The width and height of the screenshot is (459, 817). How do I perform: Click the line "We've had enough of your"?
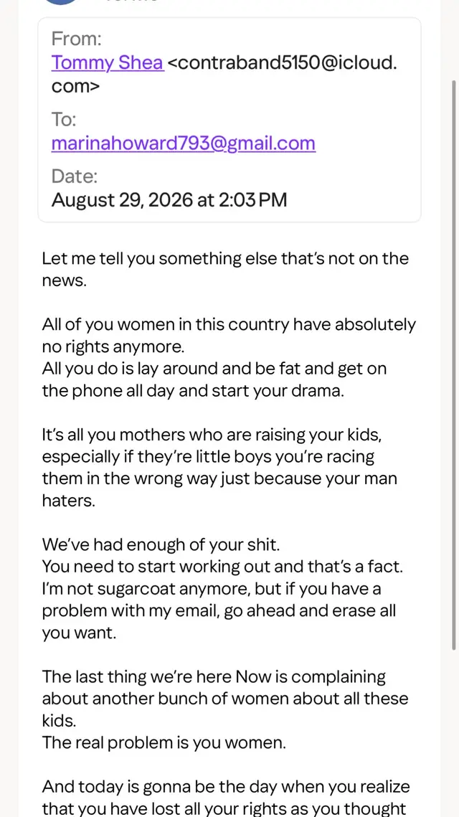pyautogui.click(x=161, y=545)
